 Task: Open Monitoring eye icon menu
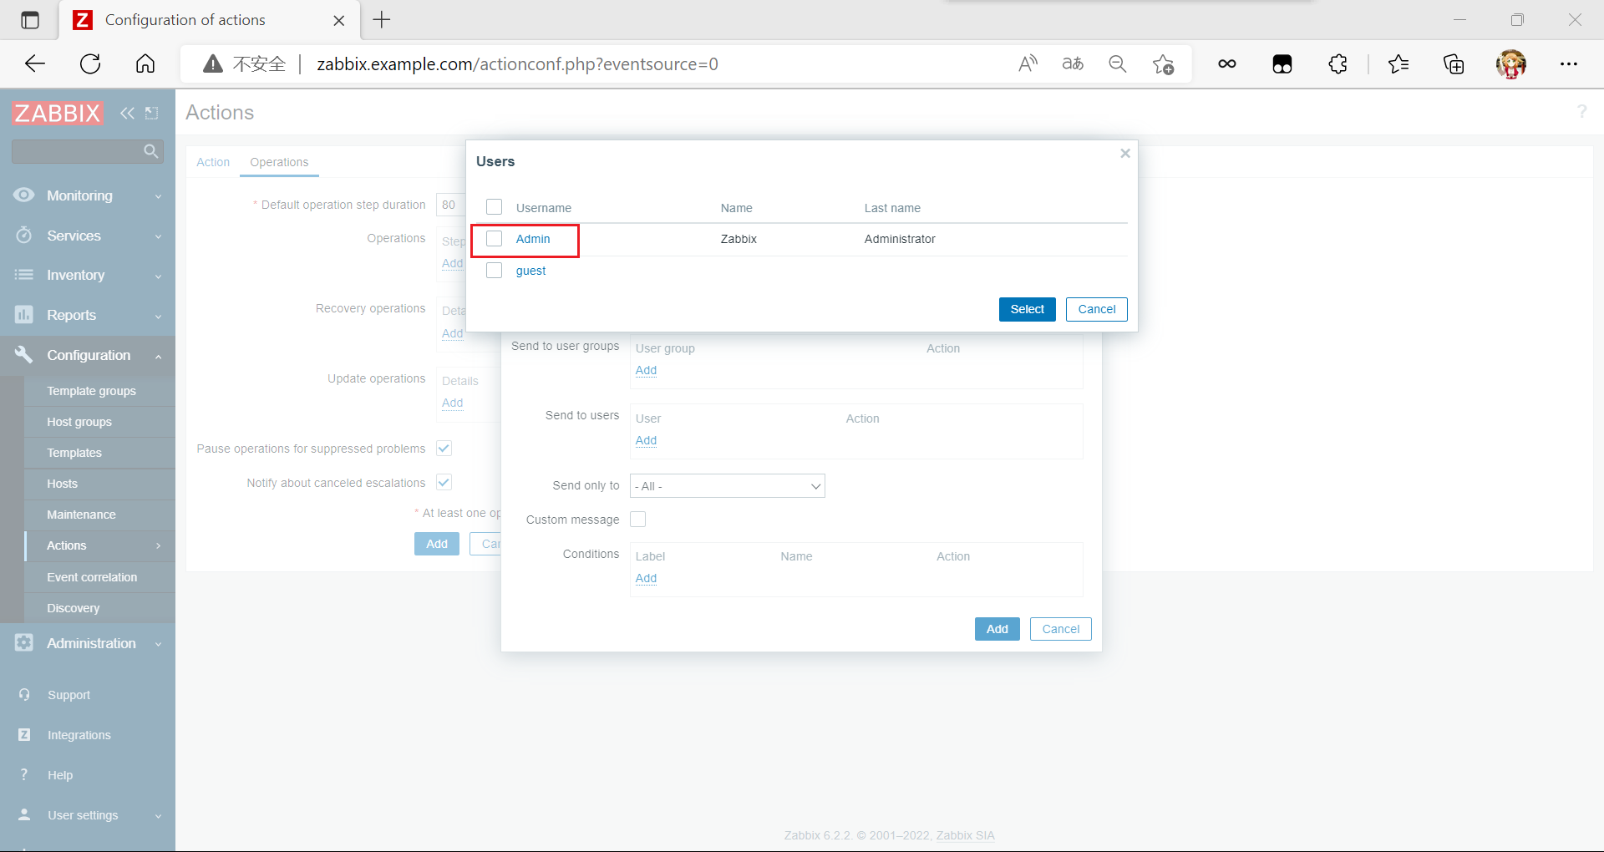(x=24, y=195)
